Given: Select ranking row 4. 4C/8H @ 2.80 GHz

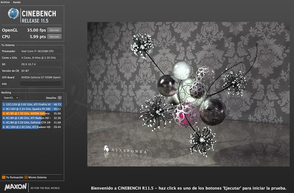Looking at the screenshot, I should pyautogui.click(x=32, y=118).
